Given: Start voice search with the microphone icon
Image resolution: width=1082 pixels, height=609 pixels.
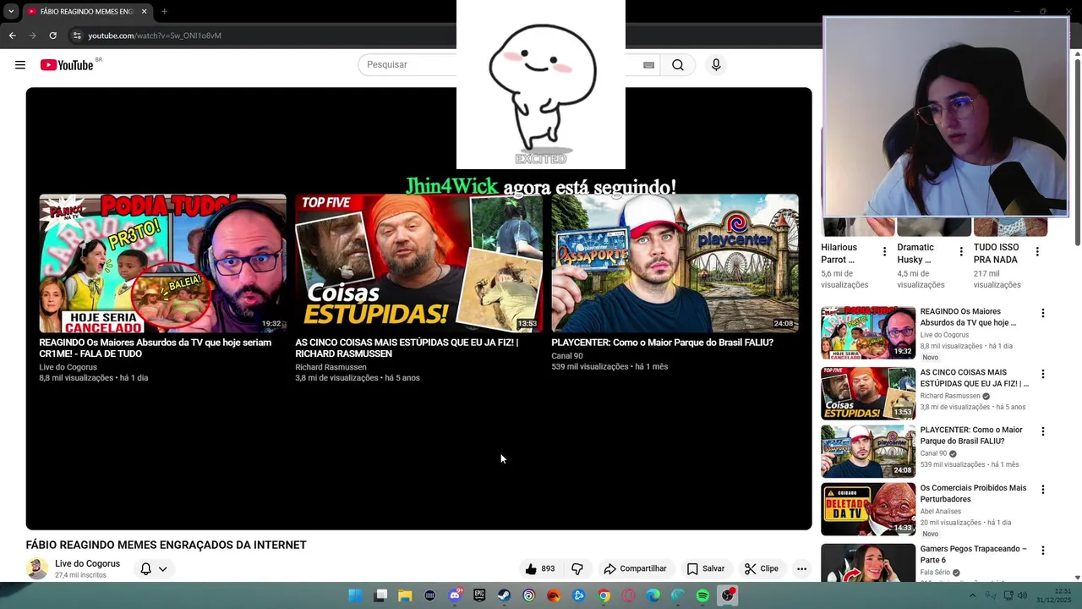Looking at the screenshot, I should click(716, 65).
